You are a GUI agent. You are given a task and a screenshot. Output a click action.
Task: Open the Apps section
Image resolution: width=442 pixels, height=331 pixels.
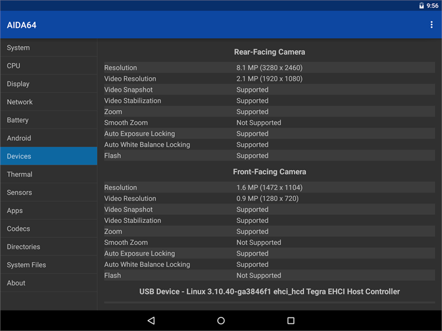(49, 210)
